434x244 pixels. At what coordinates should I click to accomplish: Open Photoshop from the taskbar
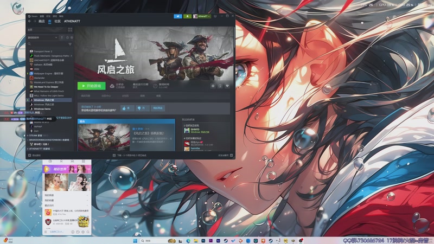203,241
